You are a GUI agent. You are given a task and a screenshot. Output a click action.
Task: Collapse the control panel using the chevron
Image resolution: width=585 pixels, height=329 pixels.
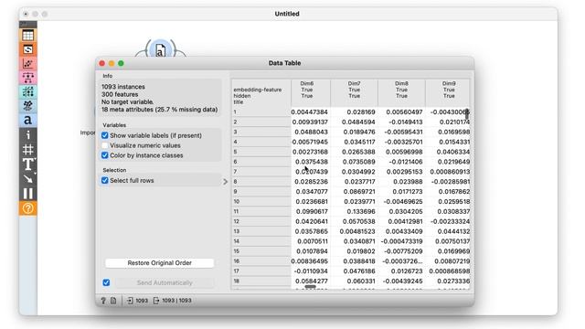tap(226, 182)
